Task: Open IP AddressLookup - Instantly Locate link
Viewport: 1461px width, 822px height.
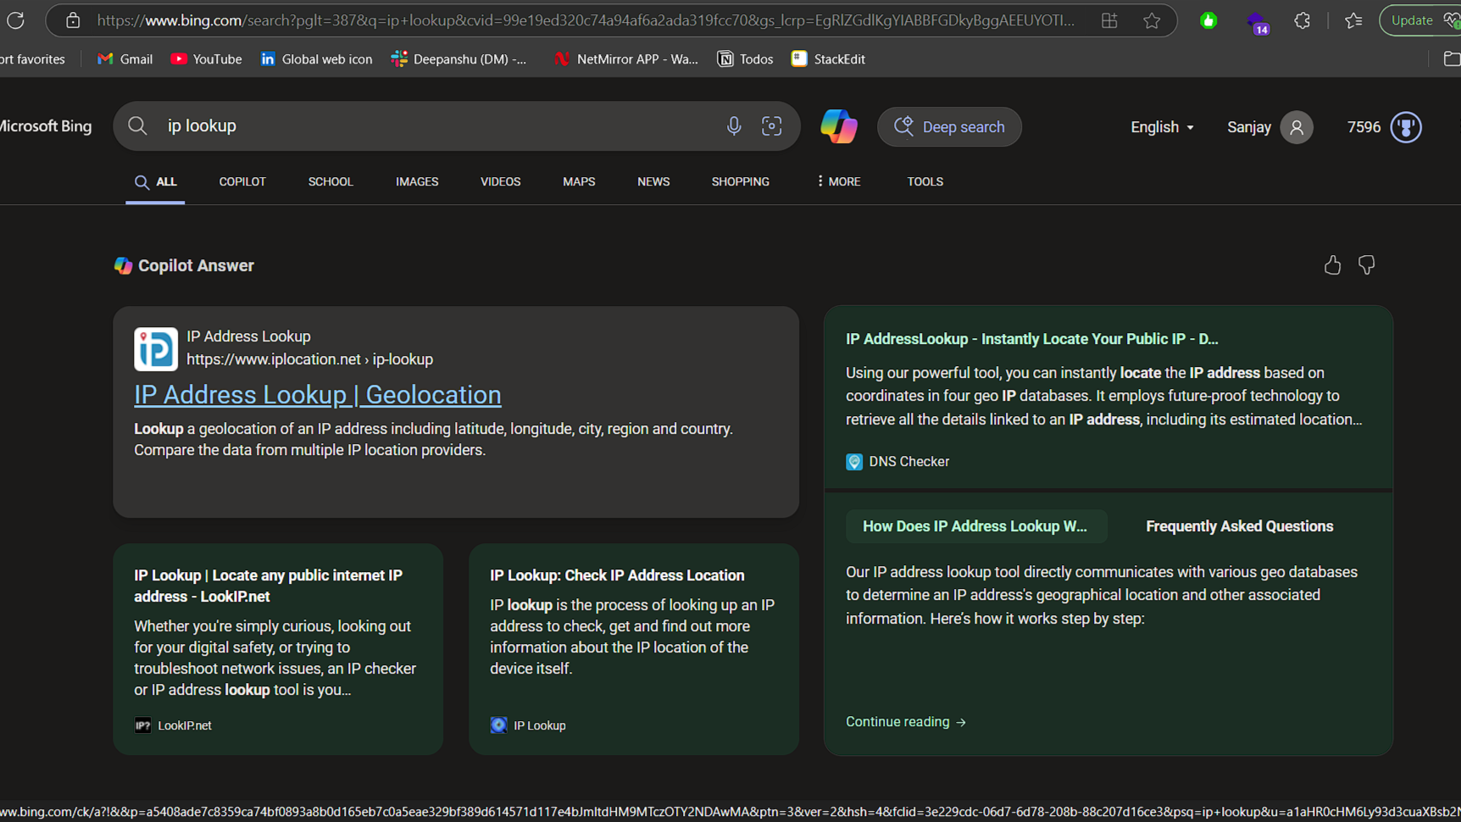Action: tap(1032, 339)
